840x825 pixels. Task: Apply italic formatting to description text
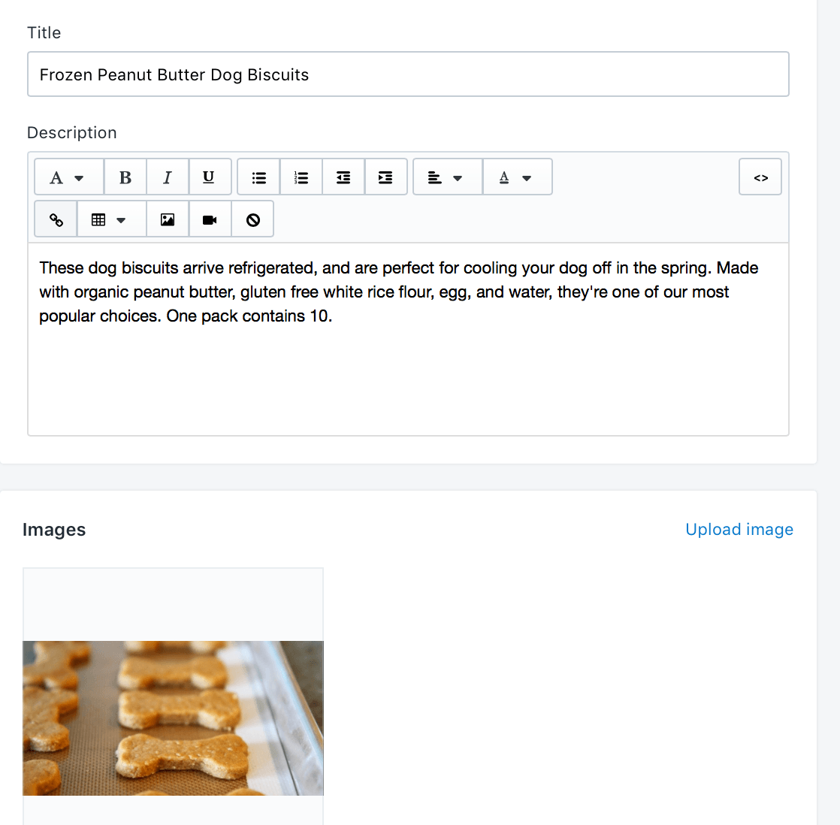pos(168,177)
